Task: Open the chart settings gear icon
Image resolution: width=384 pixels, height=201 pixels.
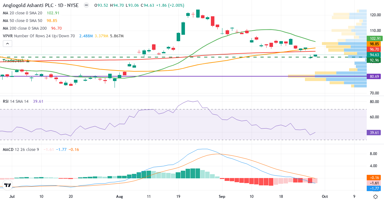Action: point(375,197)
